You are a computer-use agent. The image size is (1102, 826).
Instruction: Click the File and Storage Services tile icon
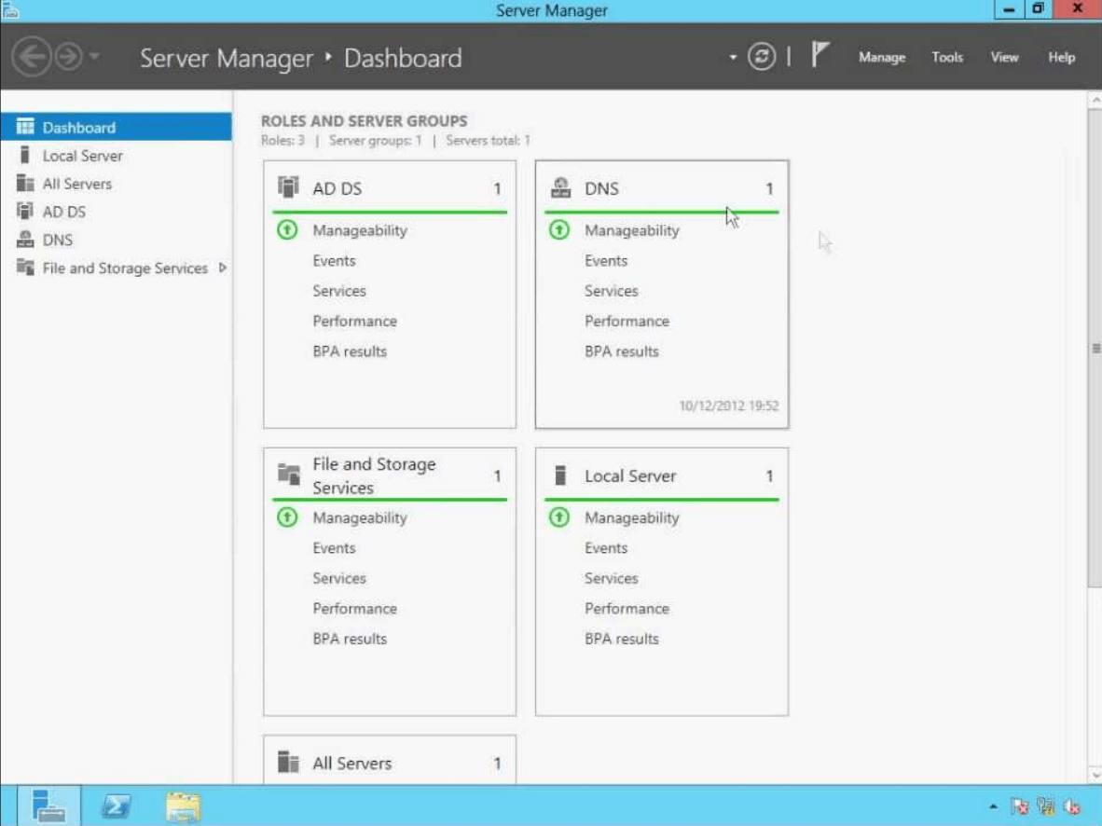click(288, 475)
